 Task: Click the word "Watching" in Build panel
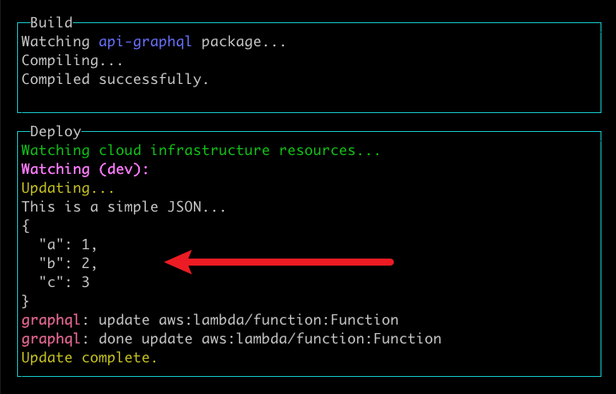pyautogui.click(x=55, y=42)
